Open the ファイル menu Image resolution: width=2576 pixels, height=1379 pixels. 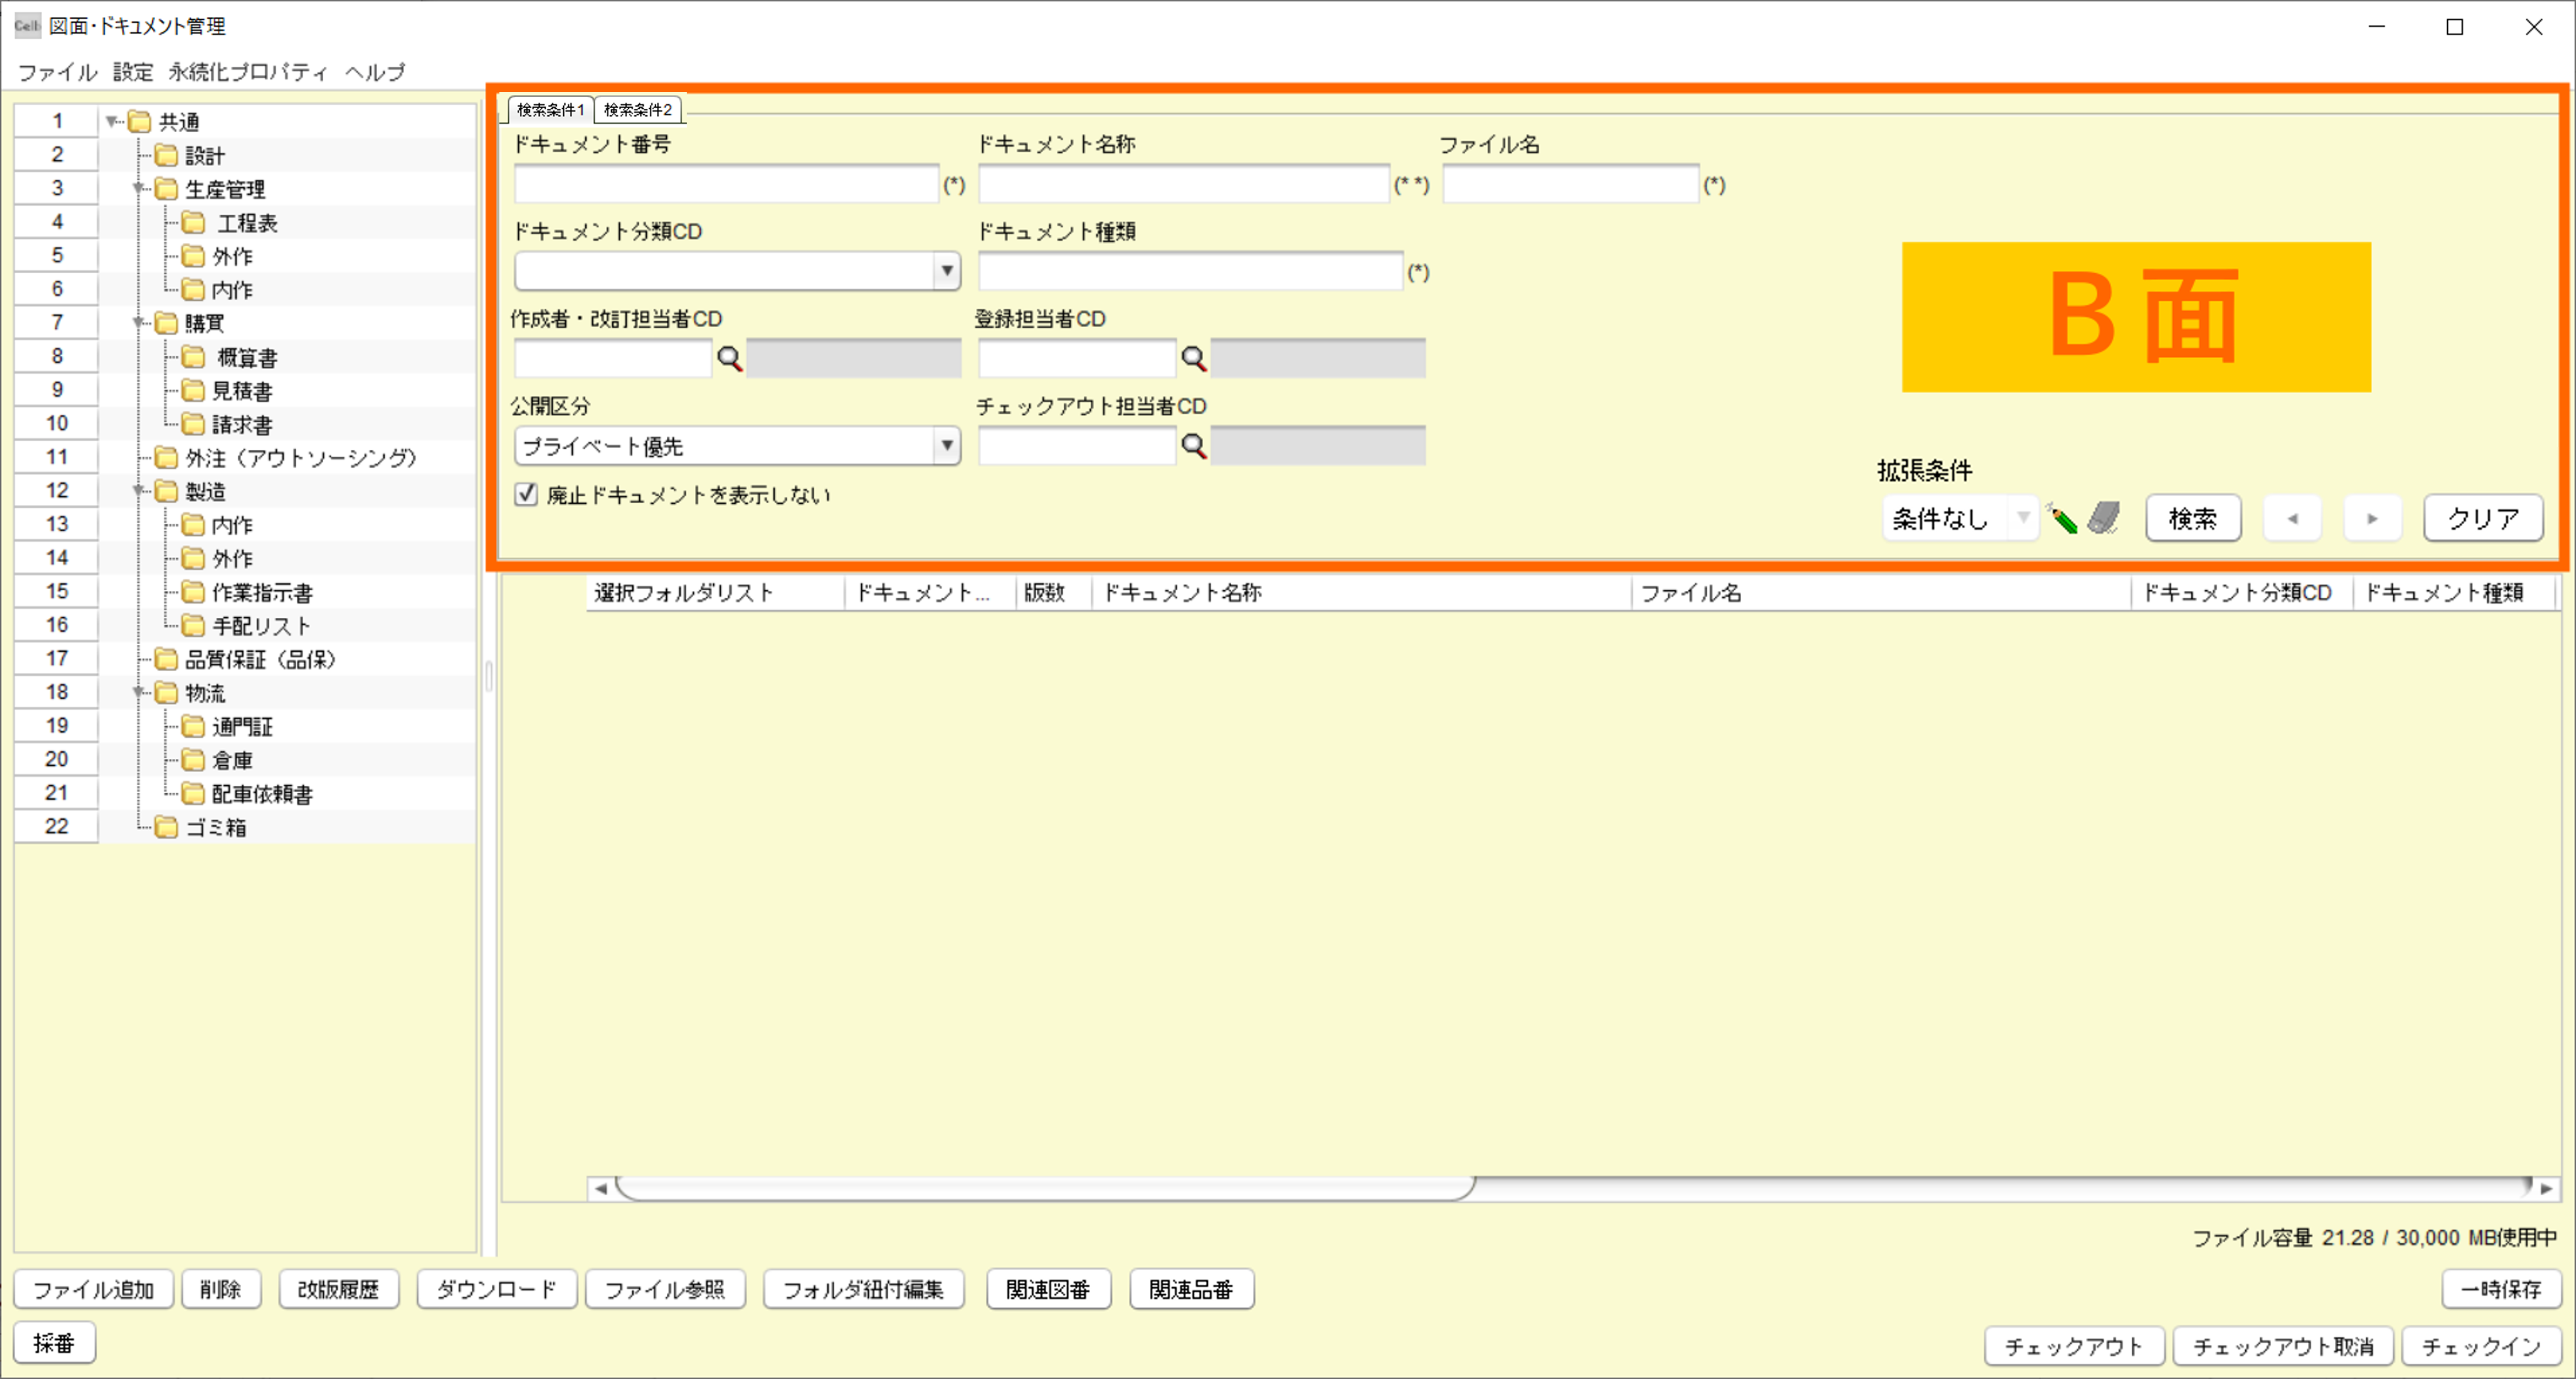(x=57, y=72)
